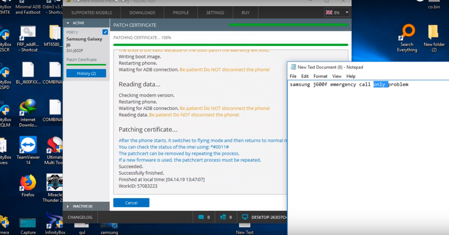Screen dimensions: 449x235
Task: Click 'Checking modem version.' log line
Action: [x=146, y=95]
